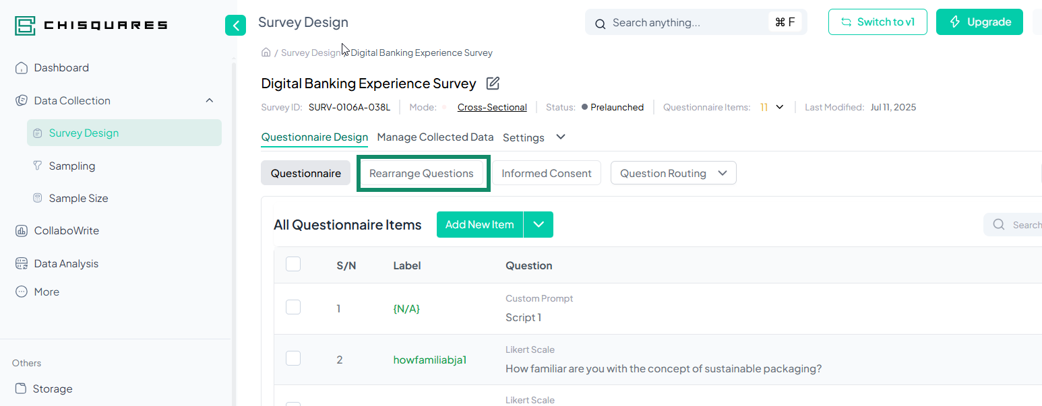1042x406 pixels.
Task: Toggle the select-all checkbox in table header
Action: point(293,265)
